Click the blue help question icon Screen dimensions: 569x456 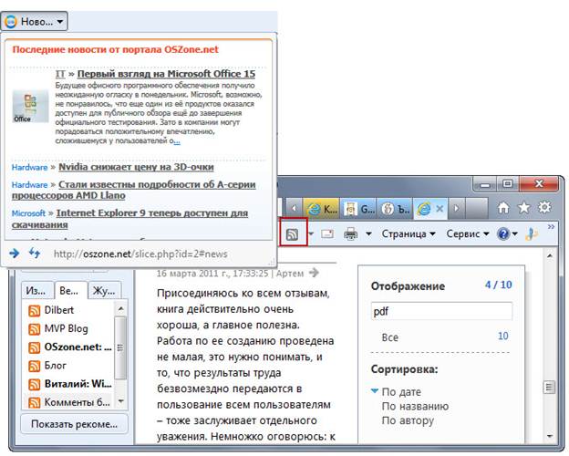click(x=503, y=233)
